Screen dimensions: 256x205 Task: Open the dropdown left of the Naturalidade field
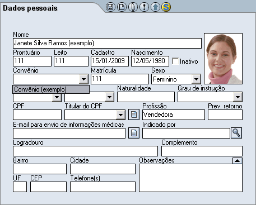[x=109, y=97]
